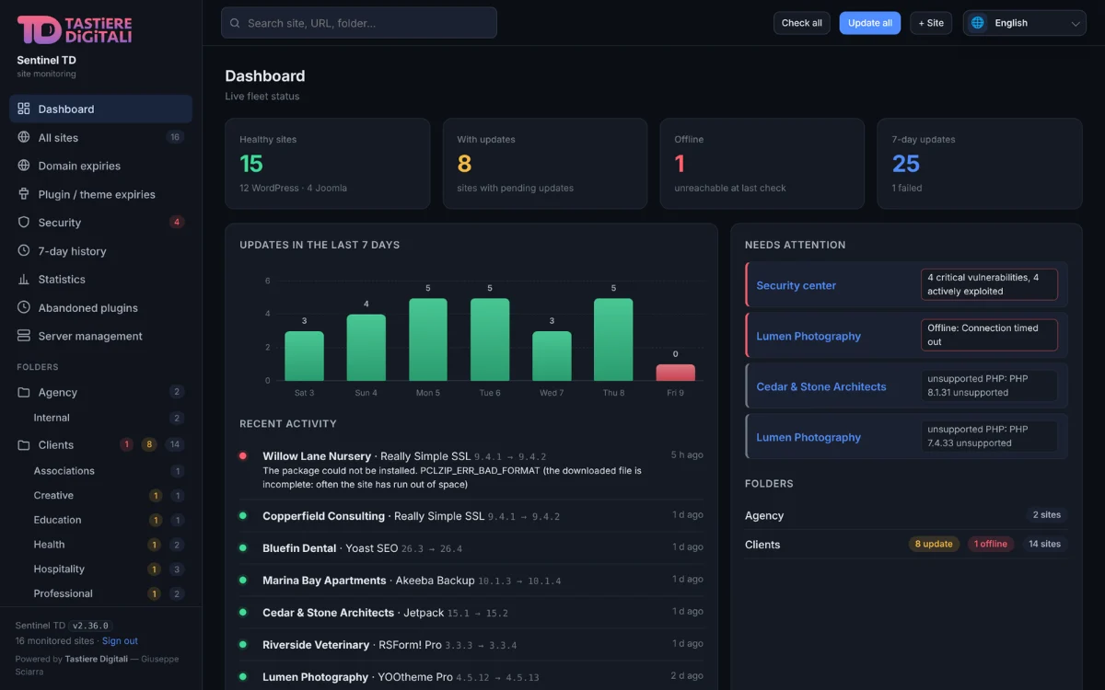Open the English language dropdown
Screen dimensions: 1105x690
(x=1025, y=23)
